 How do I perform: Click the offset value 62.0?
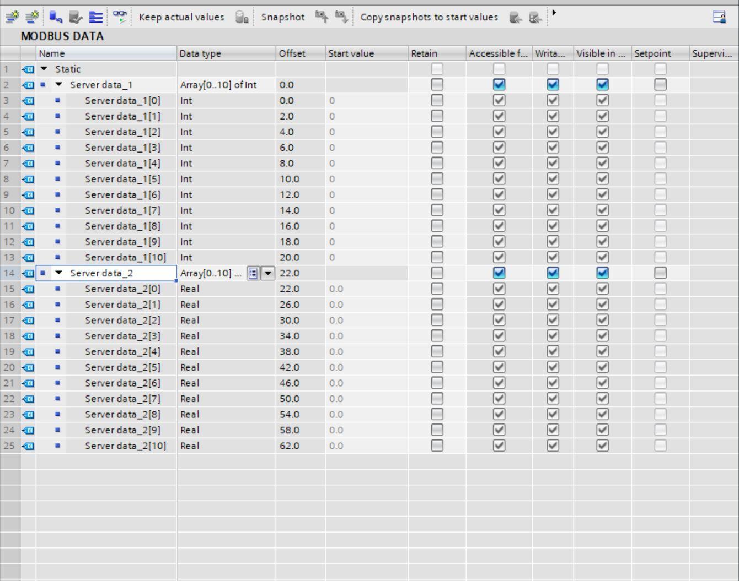click(x=290, y=446)
